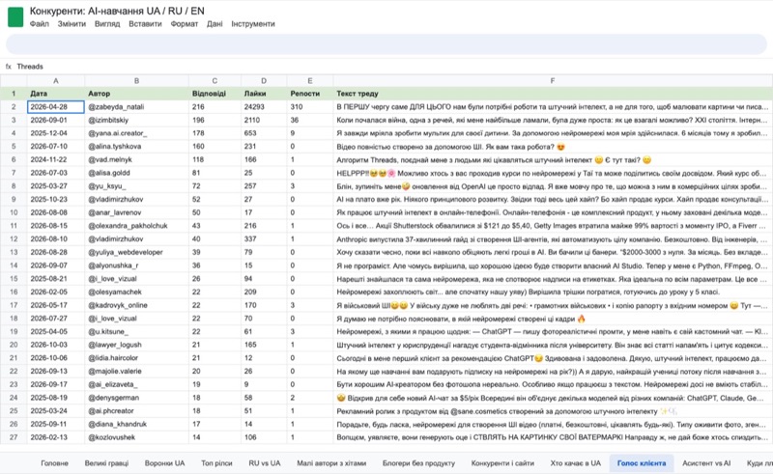773x474 pixels.
Task: Switch to the Воронки UA sheet tab
Action: click(164, 463)
